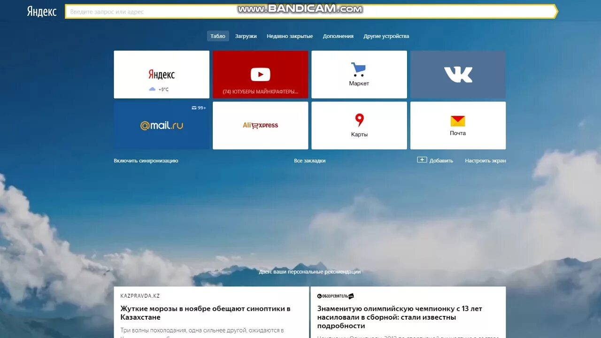Open the article about Жуткие морозы в ноябре
The height and width of the screenshot is (338, 601).
point(206,313)
